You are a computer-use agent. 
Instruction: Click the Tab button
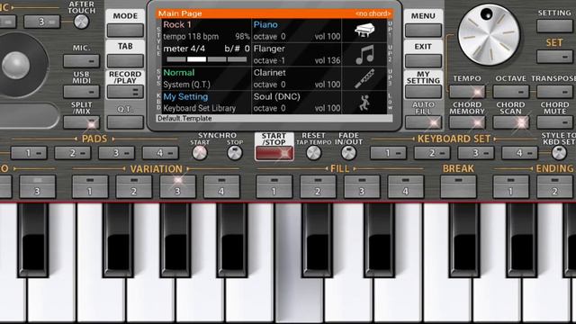[x=125, y=61]
